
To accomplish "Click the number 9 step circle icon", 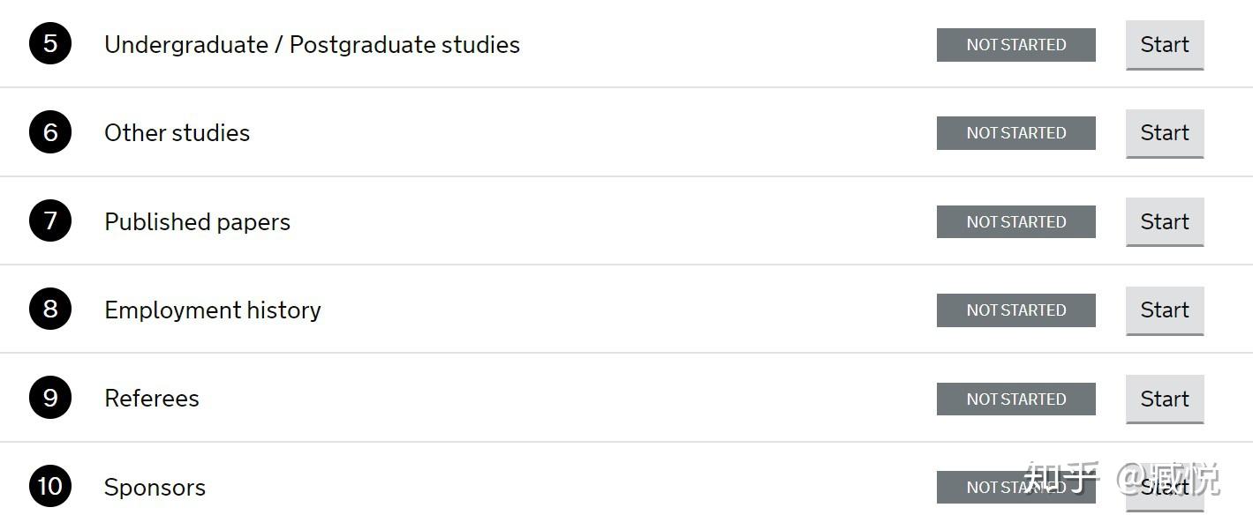I will point(49,399).
